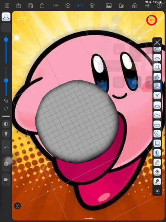Select the Inflate brush tool

[x=157, y=67]
